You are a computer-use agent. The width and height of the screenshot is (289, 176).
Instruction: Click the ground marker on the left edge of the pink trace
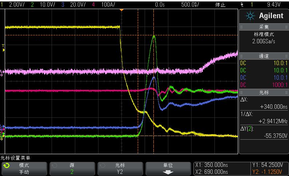2,73
